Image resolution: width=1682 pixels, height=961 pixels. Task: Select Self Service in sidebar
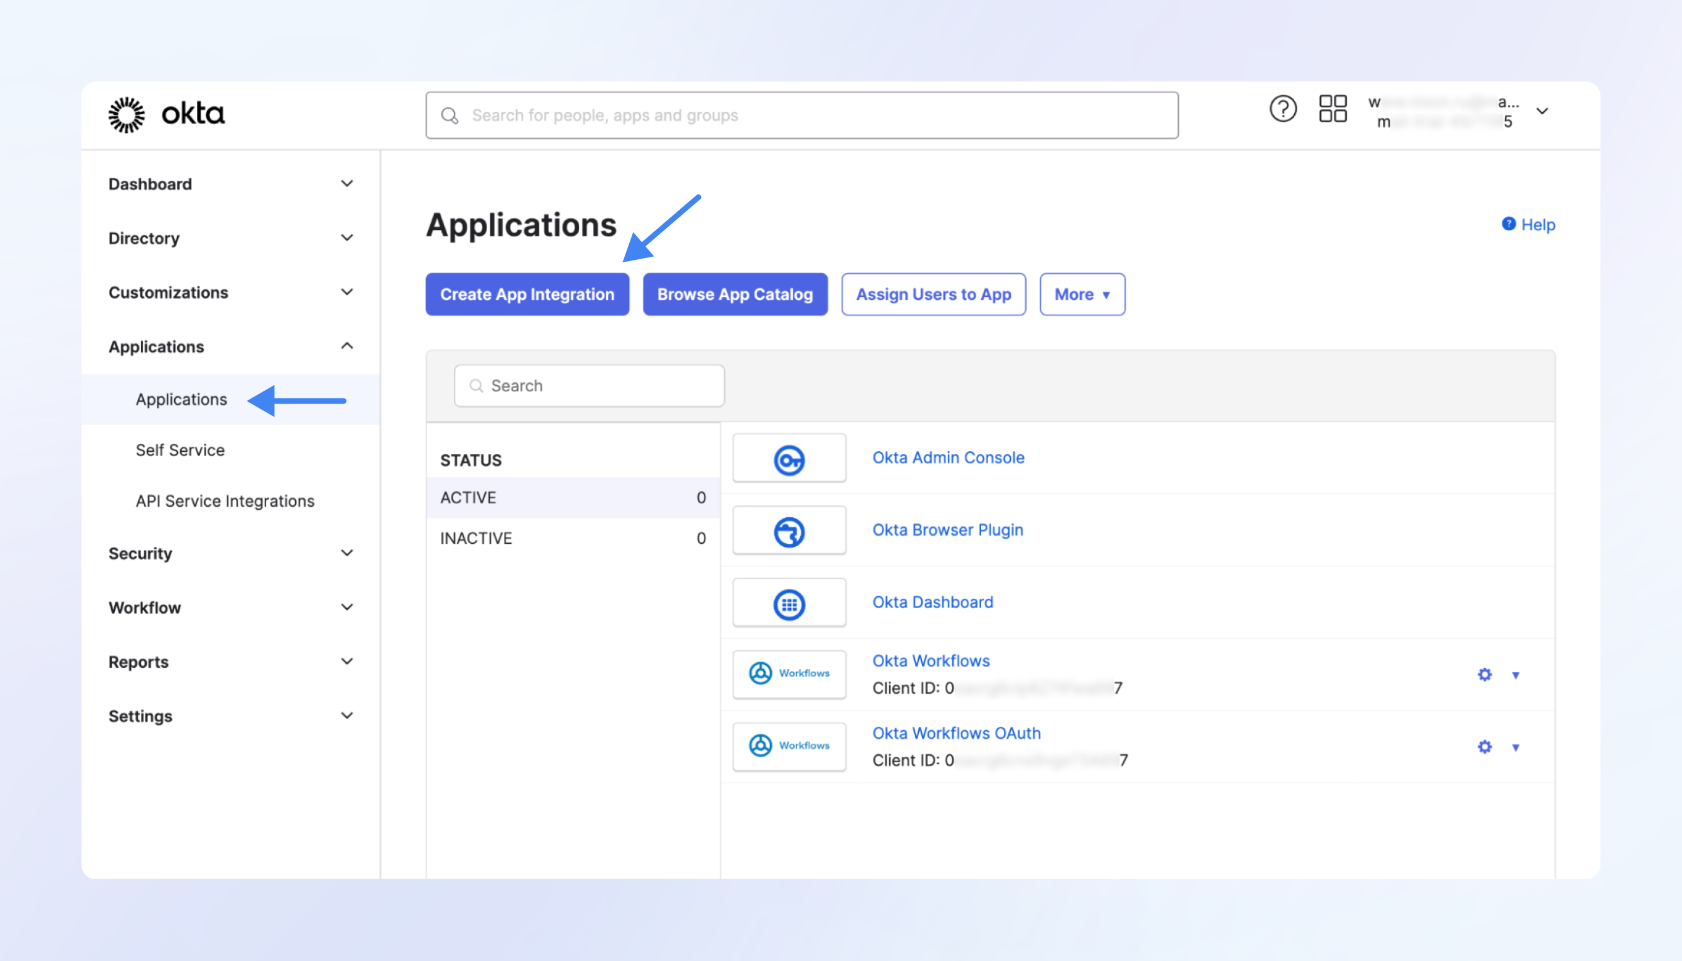[x=180, y=450]
